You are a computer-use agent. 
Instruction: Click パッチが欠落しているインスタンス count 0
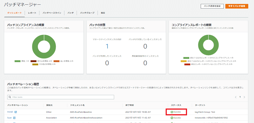[145, 46]
